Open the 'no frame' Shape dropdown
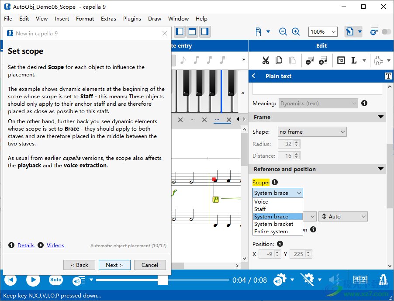 (312, 131)
